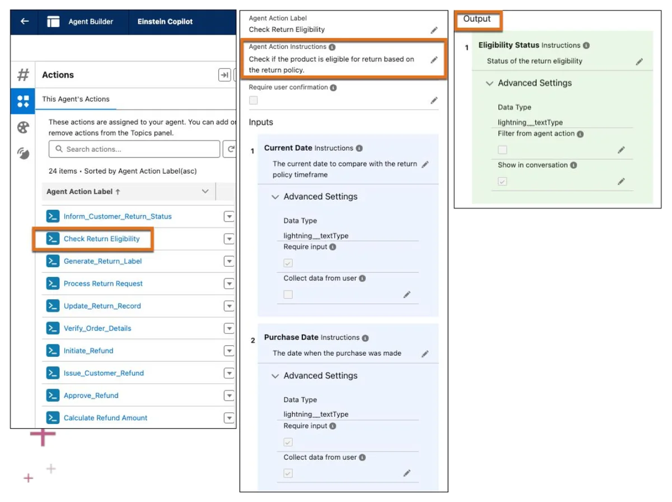
Task: Toggle Filter from agent action checkbox
Action: point(502,150)
